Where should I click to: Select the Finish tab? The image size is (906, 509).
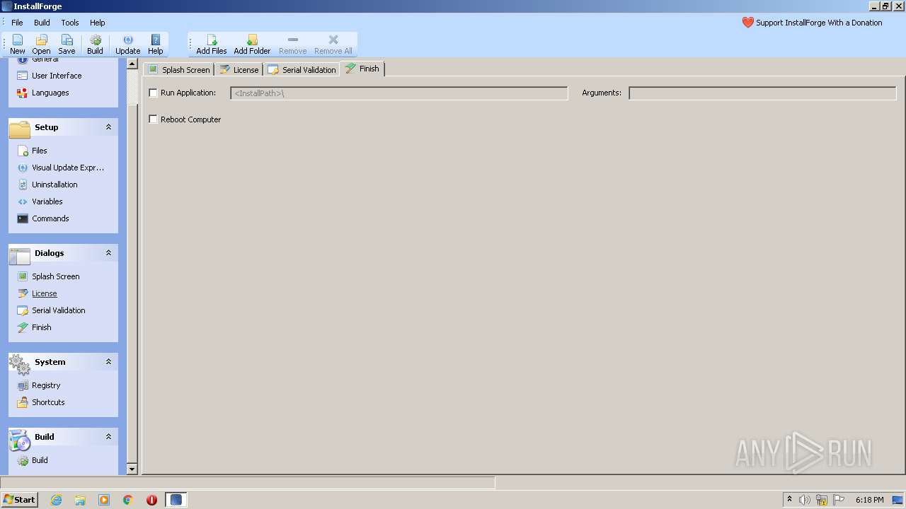pyautogui.click(x=362, y=69)
